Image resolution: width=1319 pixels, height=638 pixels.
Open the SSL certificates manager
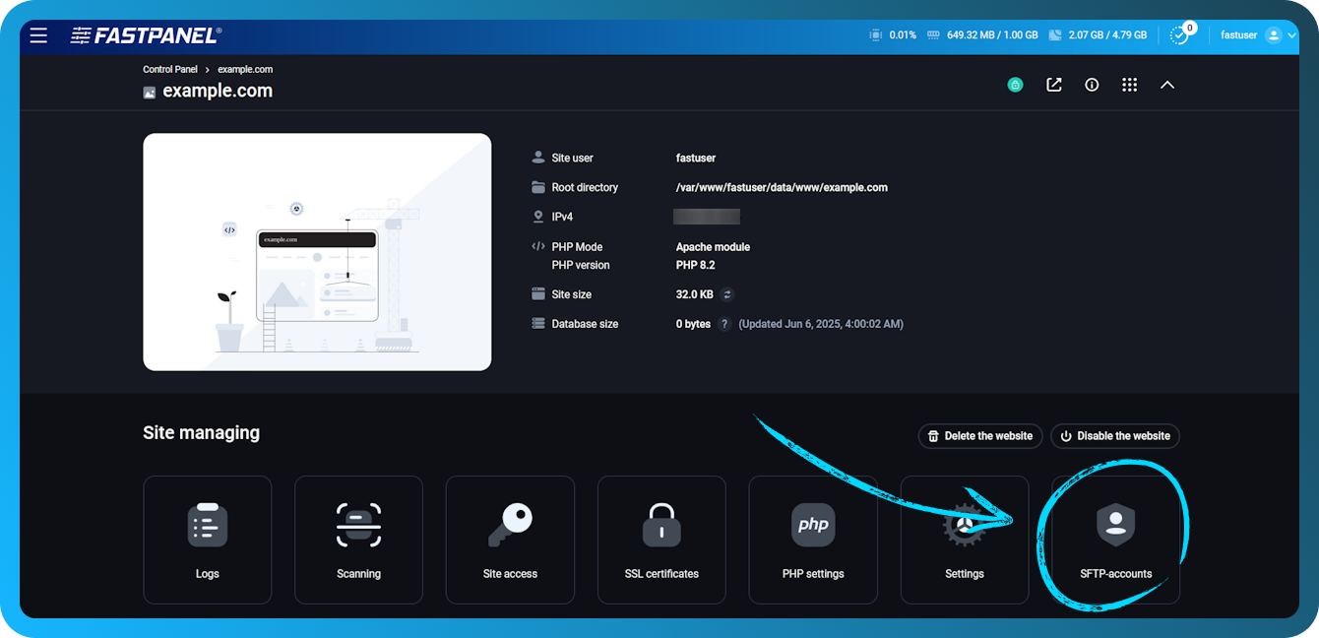[661, 540]
